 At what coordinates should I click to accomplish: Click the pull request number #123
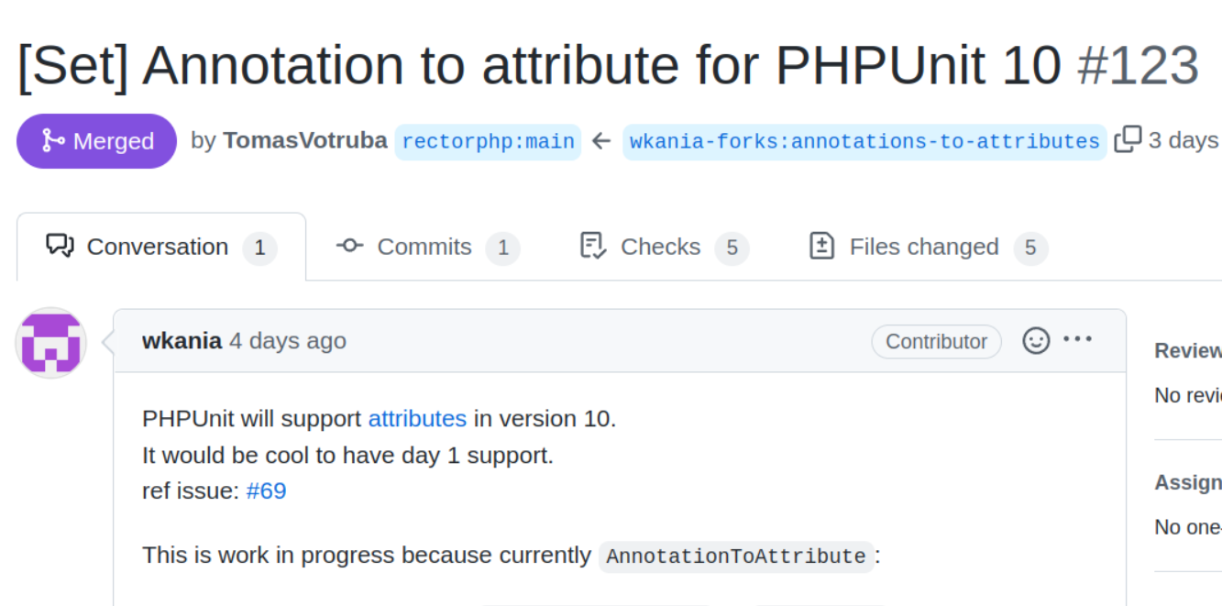pyautogui.click(x=1138, y=66)
